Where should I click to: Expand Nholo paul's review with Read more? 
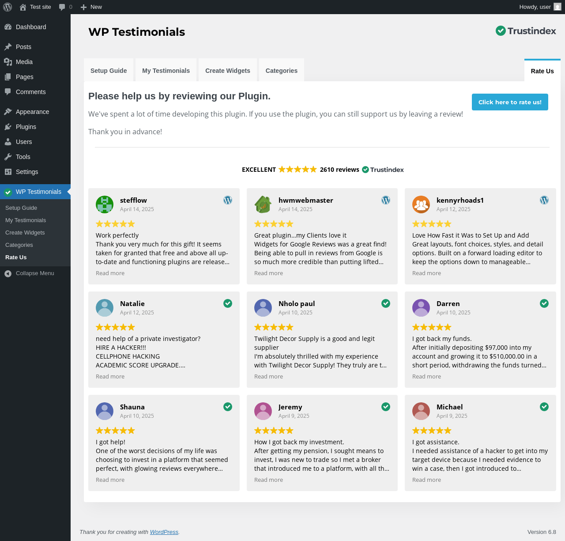click(x=268, y=377)
